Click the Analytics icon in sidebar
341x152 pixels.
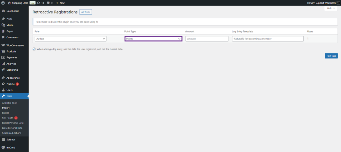pos(3,64)
